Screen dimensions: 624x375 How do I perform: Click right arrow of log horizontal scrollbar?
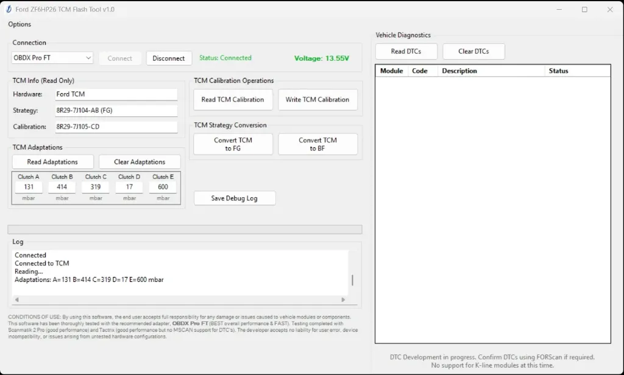(343, 300)
